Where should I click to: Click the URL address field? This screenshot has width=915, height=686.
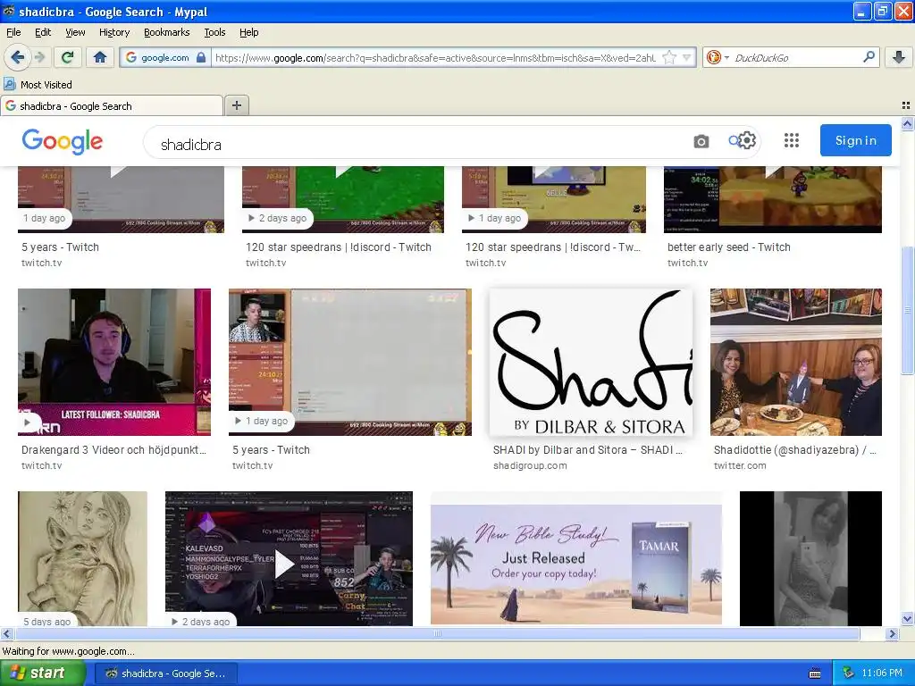pos(435,57)
